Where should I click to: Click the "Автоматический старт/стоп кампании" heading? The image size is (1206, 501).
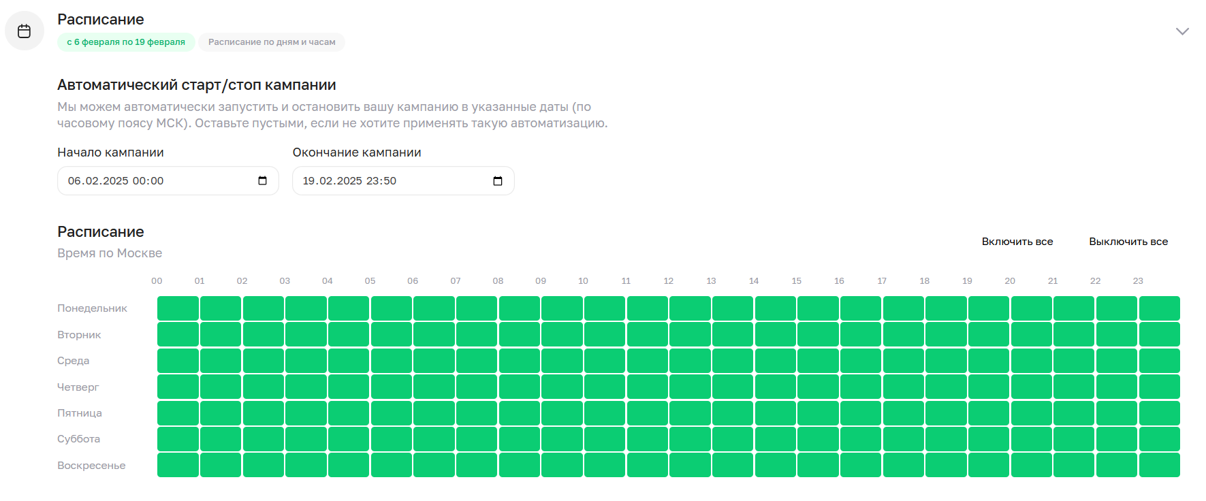(197, 85)
